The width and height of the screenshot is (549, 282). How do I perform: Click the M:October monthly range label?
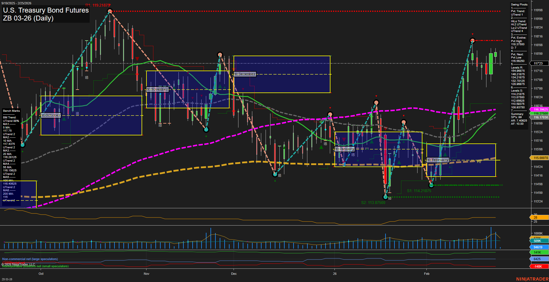51,115
